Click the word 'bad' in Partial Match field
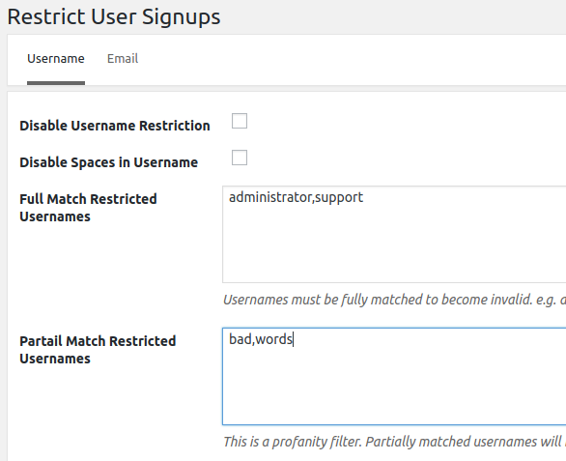566x461 pixels. point(241,339)
